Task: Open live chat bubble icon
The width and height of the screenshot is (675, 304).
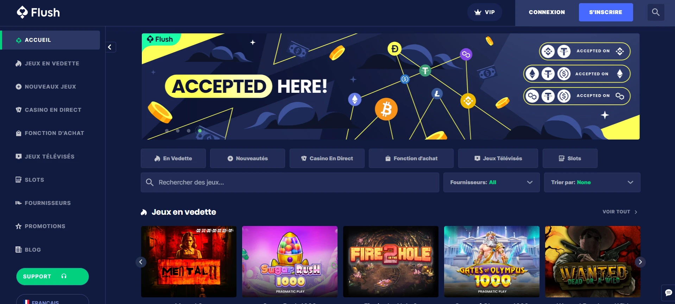Action: [668, 293]
